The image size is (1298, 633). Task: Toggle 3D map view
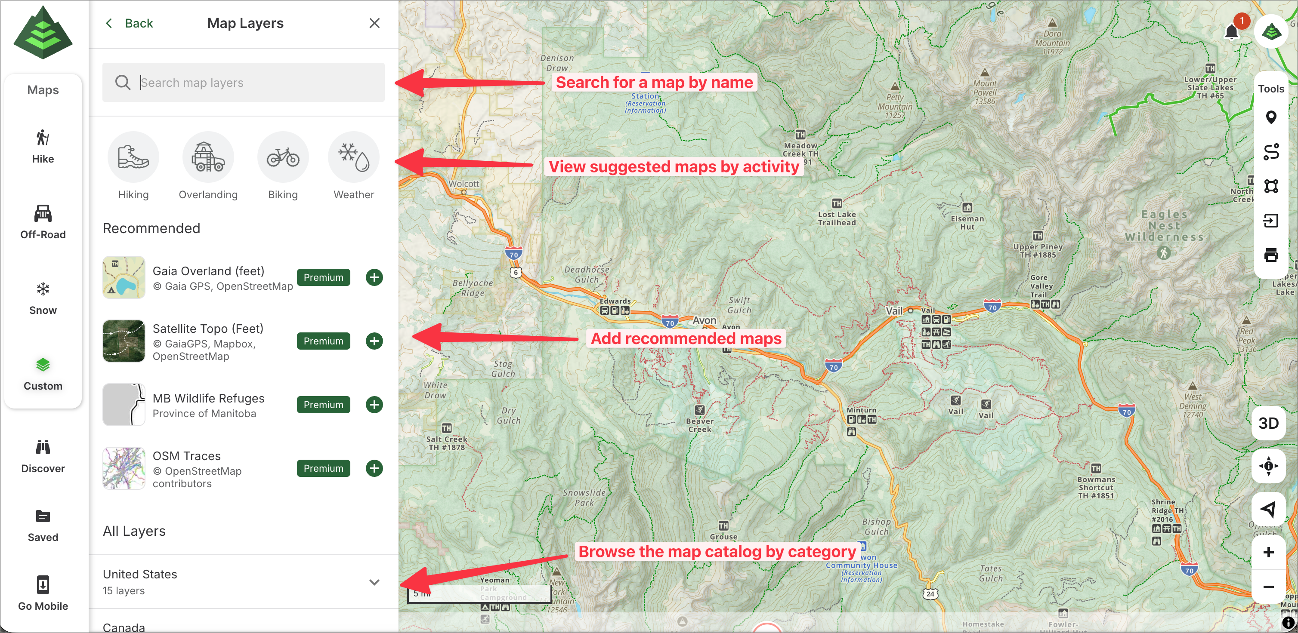click(x=1268, y=423)
